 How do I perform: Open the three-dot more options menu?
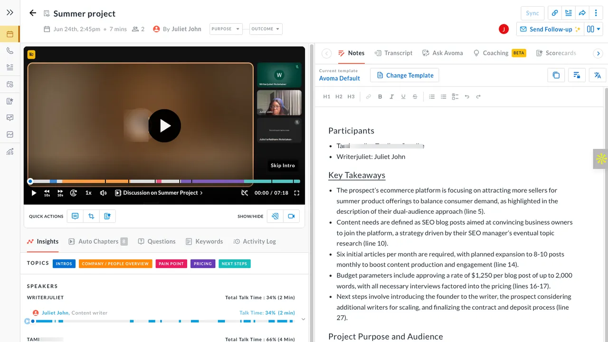click(596, 13)
